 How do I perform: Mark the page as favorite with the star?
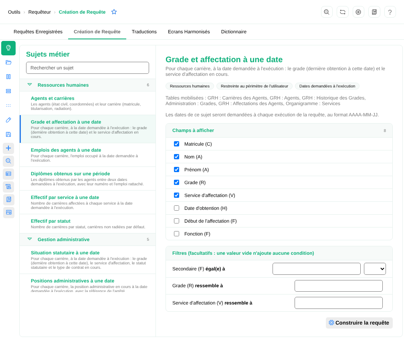pyautogui.click(x=114, y=12)
